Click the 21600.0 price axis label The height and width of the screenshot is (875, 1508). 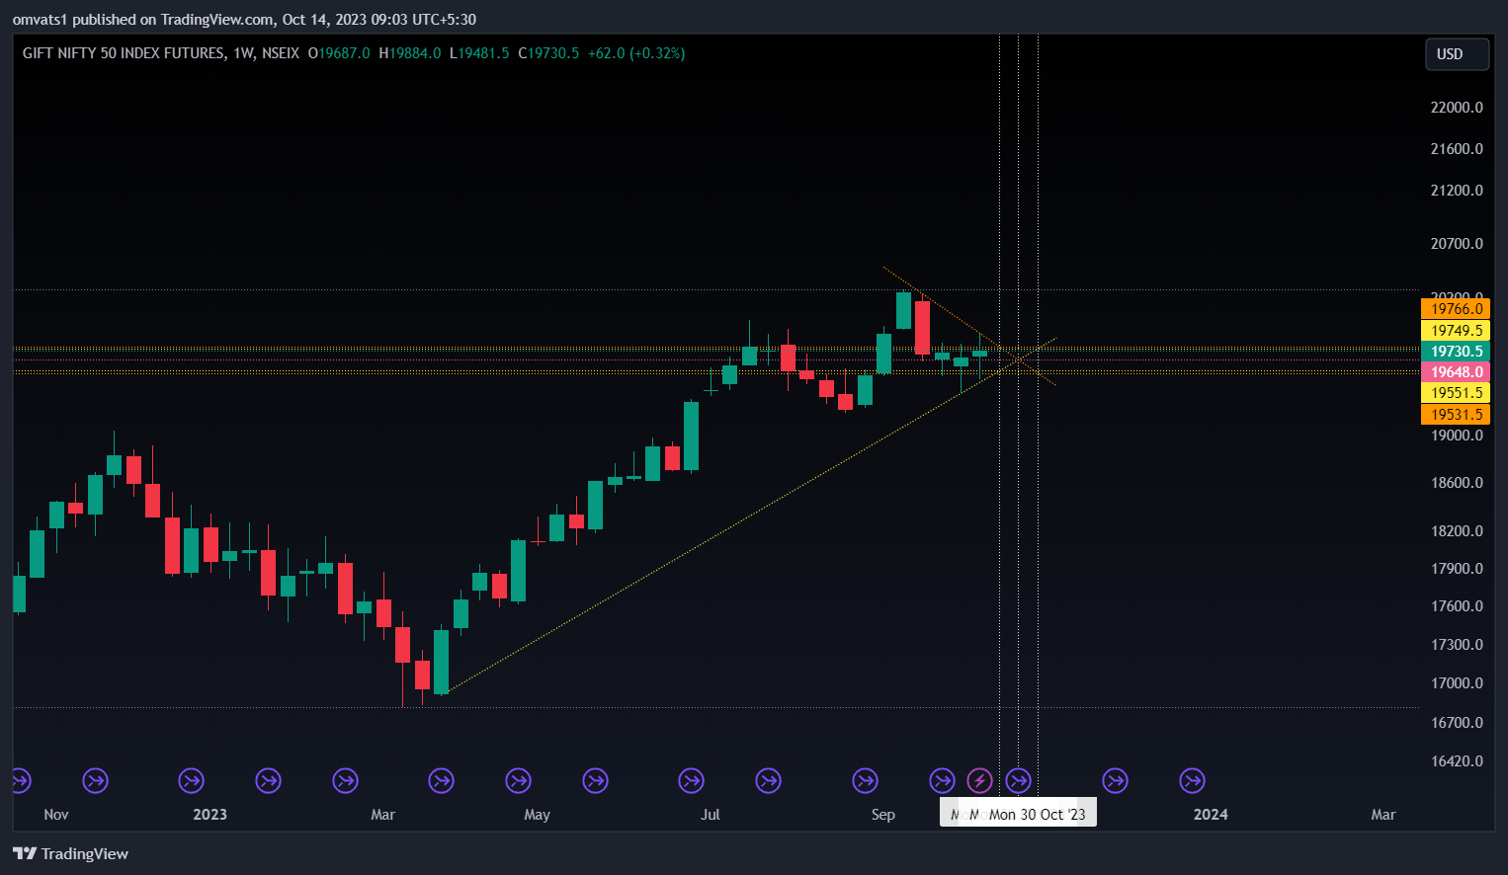[x=1457, y=149]
